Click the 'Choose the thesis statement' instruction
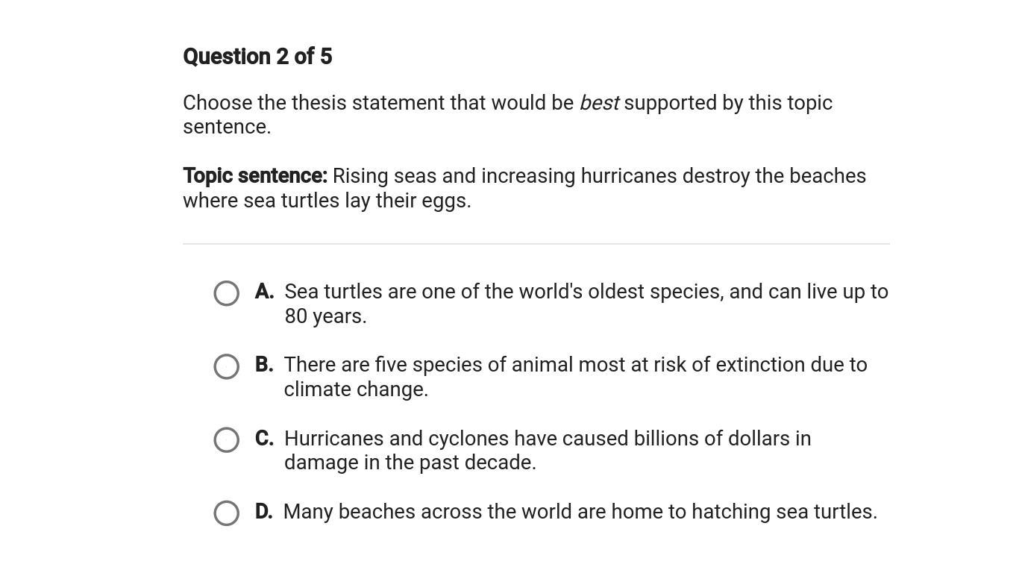Image resolution: width=1019 pixels, height=573 pixels. click(x=507, y=114)
